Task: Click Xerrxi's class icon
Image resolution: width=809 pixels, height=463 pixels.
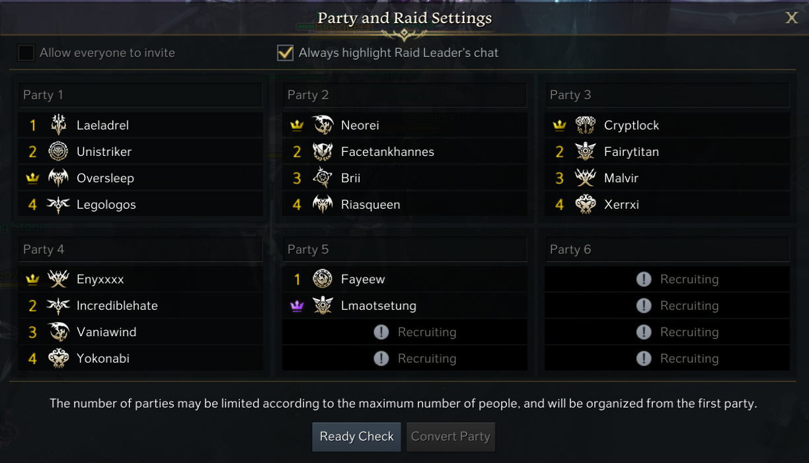Action: (x=586, y=204)
